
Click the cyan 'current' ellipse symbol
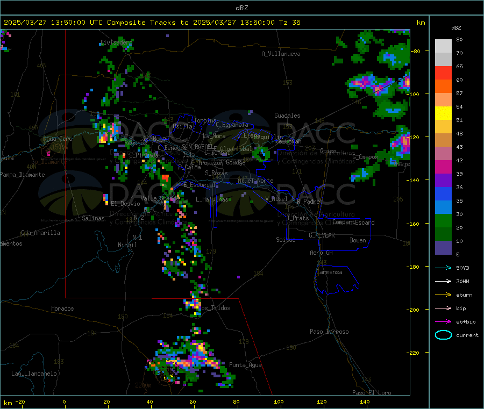pyautogui.click(x=443, y=335)
